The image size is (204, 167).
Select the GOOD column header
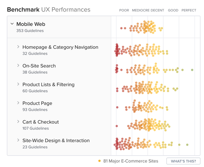click(173, 10)
